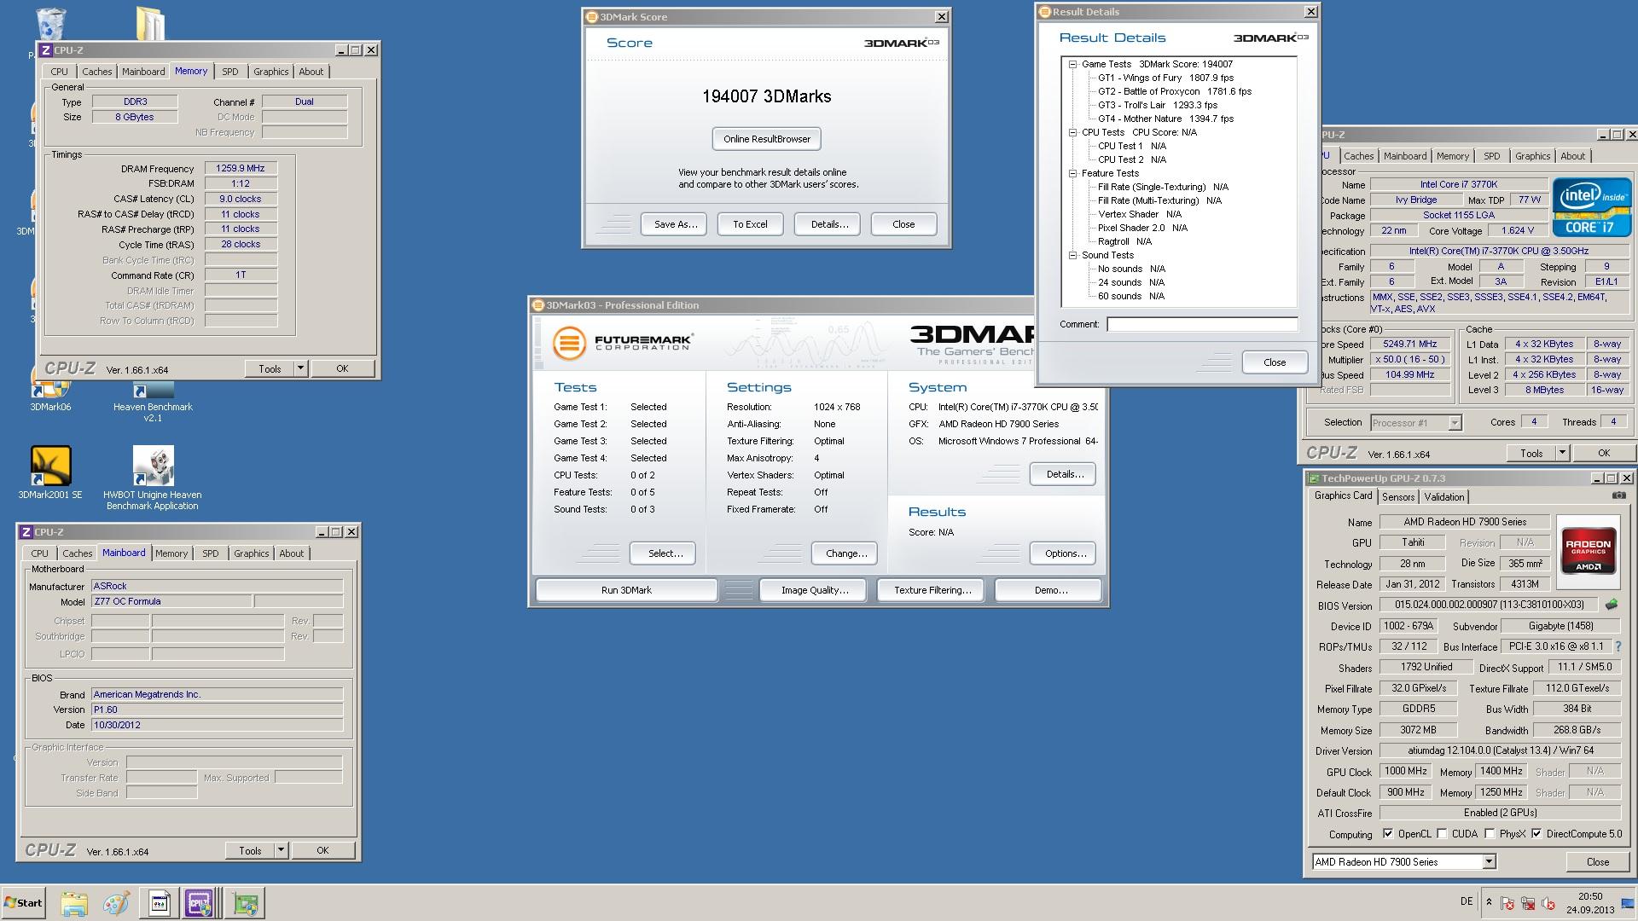Image resolution: width=1638 pixels, height=921 pixels.
Task: Click Action Center flag tray icon
Action: point(1507,904)
